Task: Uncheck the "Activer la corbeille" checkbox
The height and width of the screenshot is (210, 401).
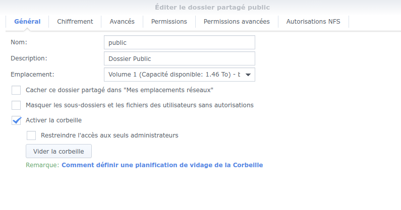Action: (x=16, y=120)
